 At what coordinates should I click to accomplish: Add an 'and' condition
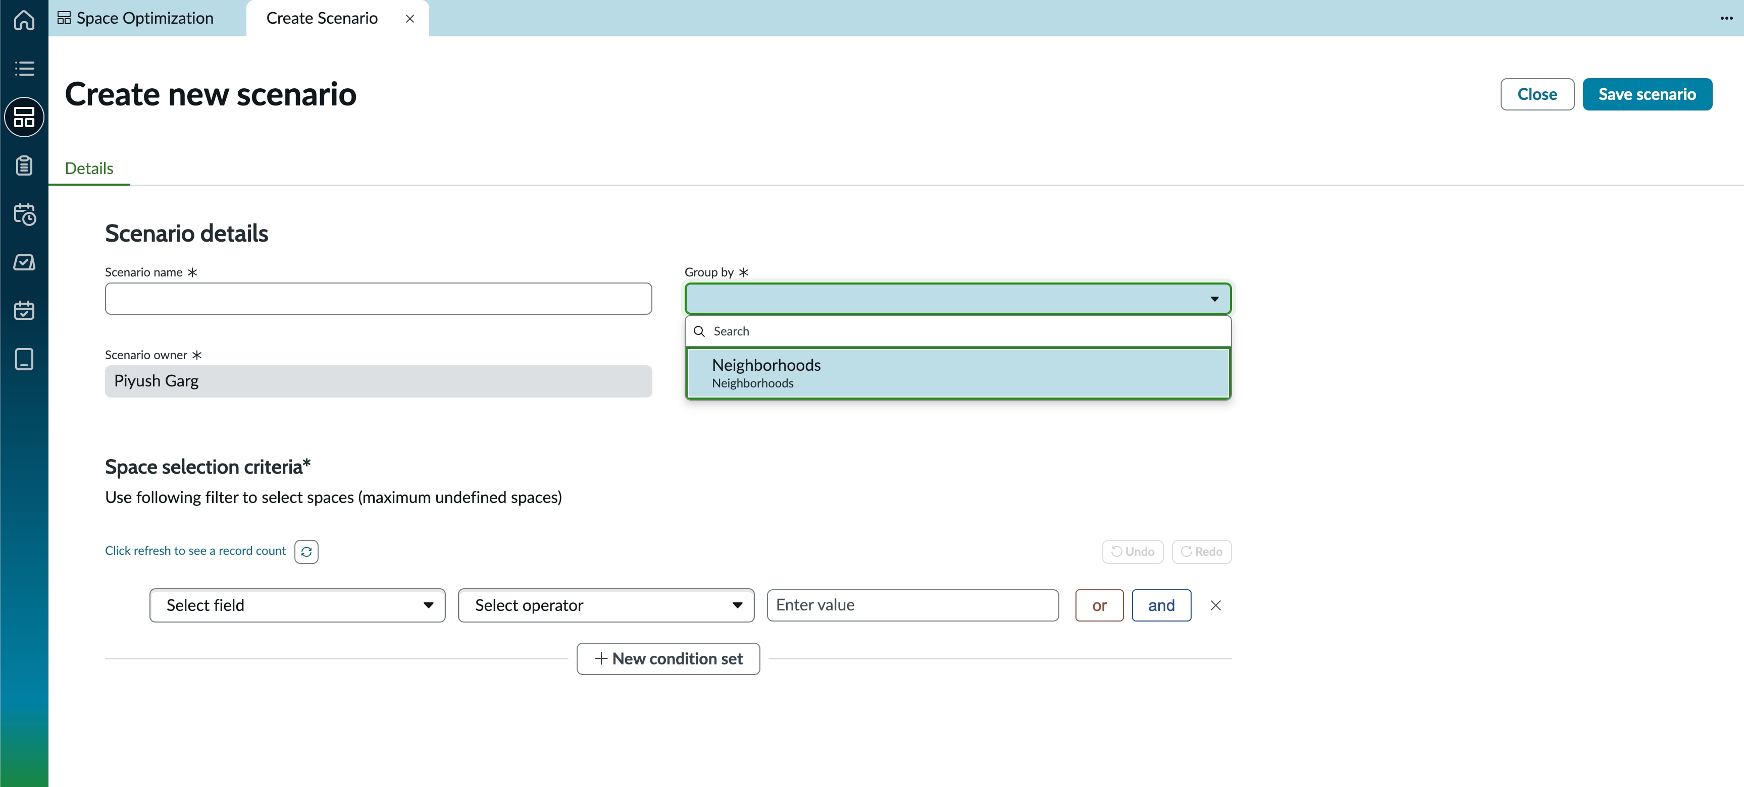point(1161,606)
